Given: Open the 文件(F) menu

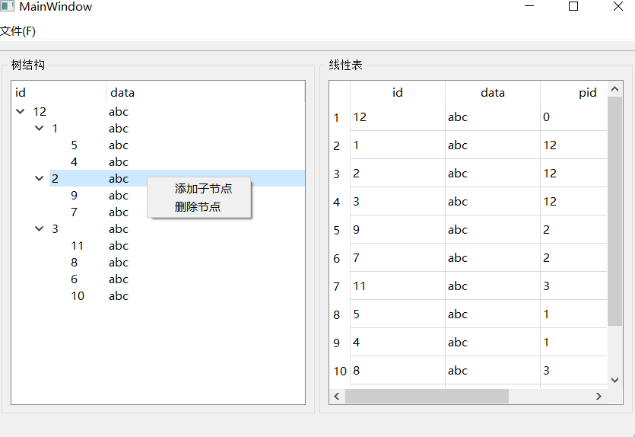Looking at the screenshot, I should coord(17,31).
